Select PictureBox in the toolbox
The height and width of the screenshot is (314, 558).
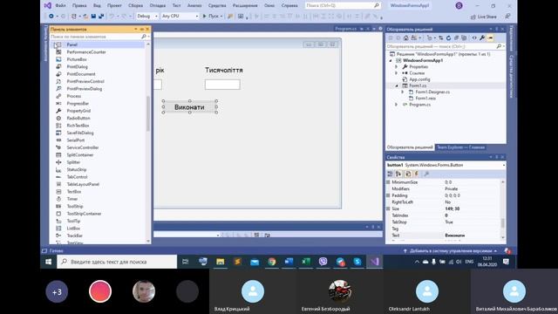point(77,59)
